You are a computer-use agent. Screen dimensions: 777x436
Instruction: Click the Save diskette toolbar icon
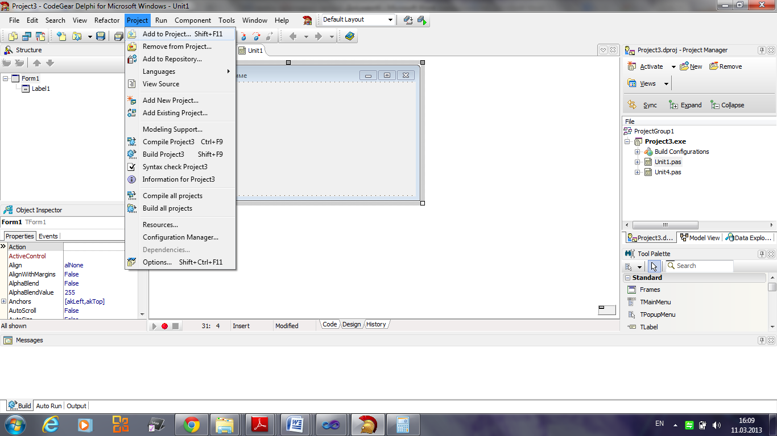tap(101, 36)
